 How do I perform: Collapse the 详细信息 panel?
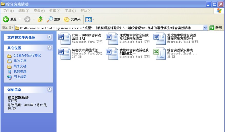(50, 90)
